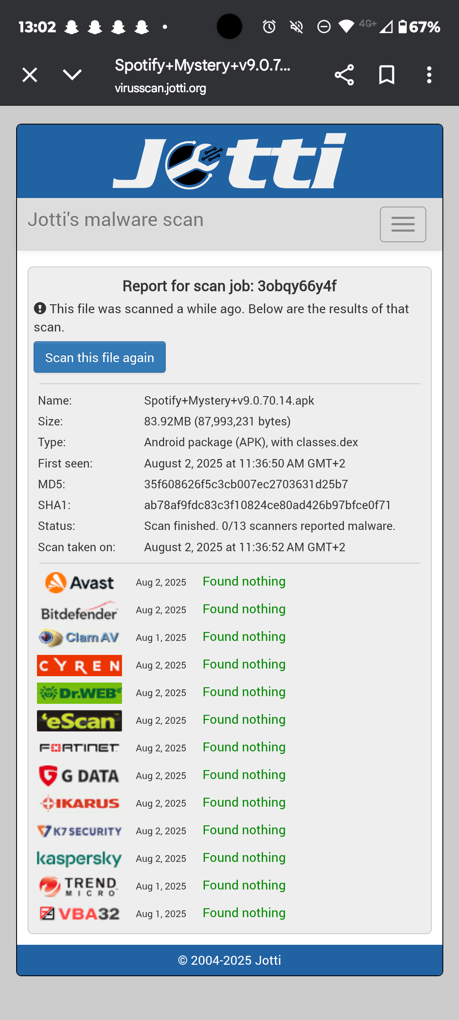Bookmark this page with the bookmark icon
Viewport: 459px width, 1020px height.
point(387,75)
